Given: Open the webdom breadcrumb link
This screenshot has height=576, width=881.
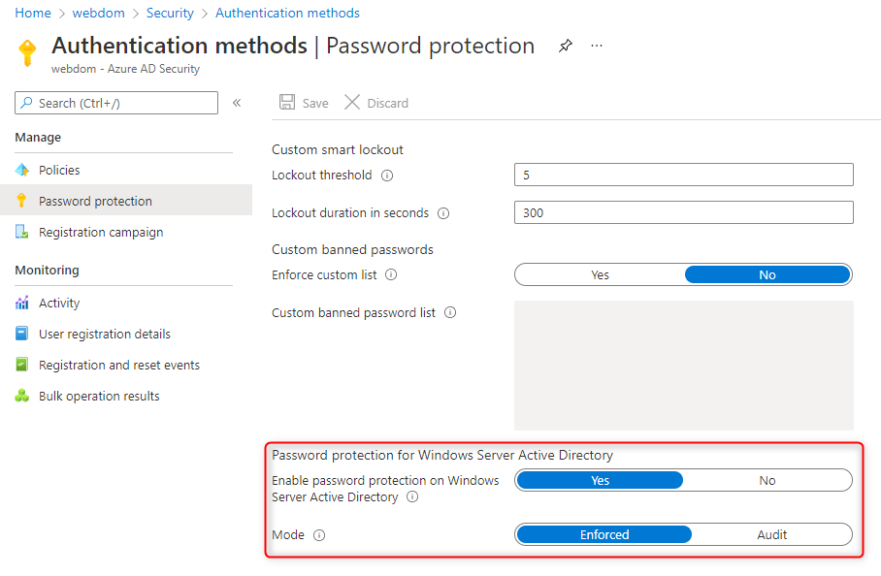Looking at the screenshot, I should coord(98,13).
